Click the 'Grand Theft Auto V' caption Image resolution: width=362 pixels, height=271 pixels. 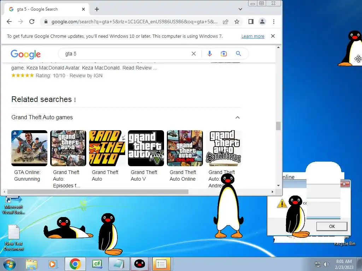(144, 176)
